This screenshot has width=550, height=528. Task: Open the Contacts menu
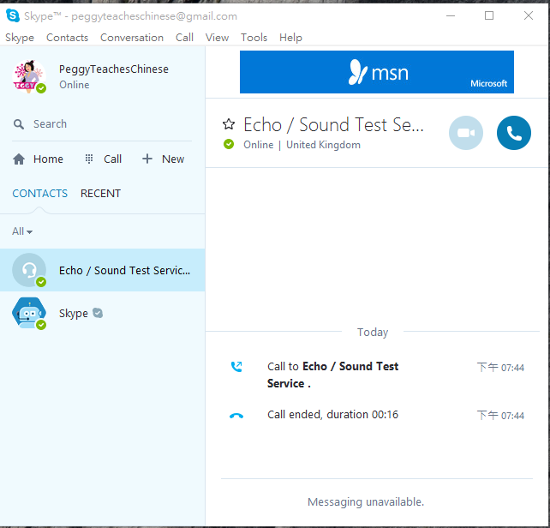[68, 38]
